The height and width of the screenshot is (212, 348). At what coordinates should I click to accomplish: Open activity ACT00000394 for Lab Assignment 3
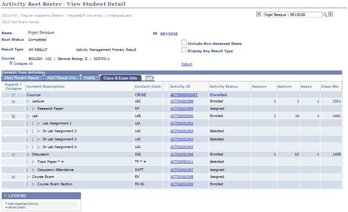181,139
